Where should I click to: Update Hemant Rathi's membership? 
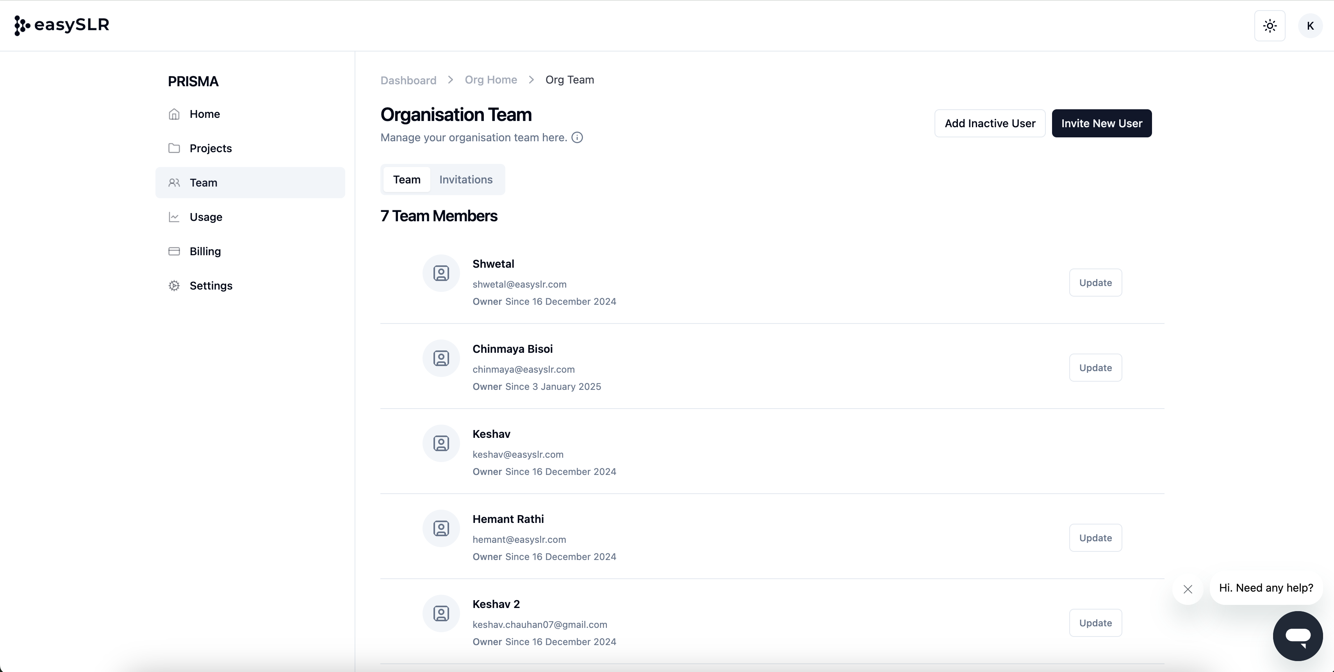click(1095, 538)
